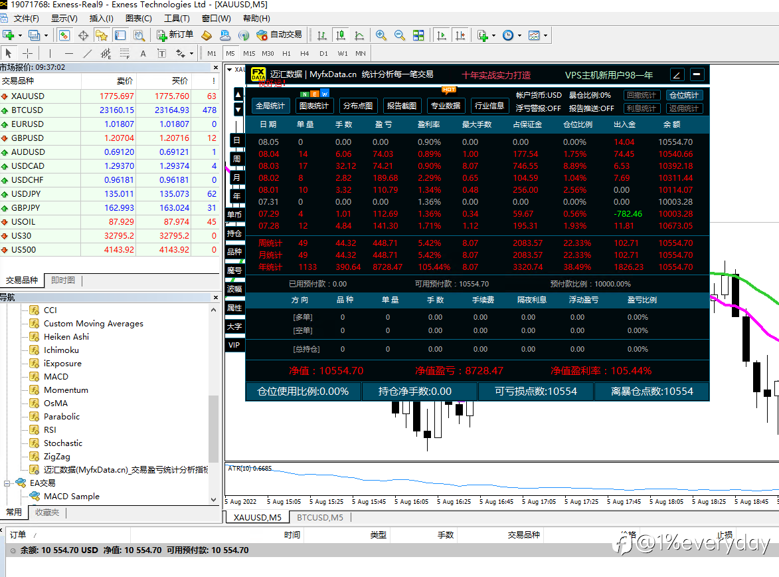Select the equidistant channel tool
The height and width of the screenshot is (577, 779).
(x=106, y=53)
